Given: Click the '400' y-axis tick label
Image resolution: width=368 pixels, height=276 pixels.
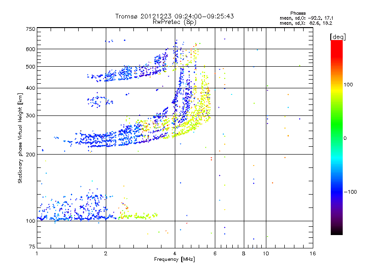Looking at the screenshot, I should (30, 88).
